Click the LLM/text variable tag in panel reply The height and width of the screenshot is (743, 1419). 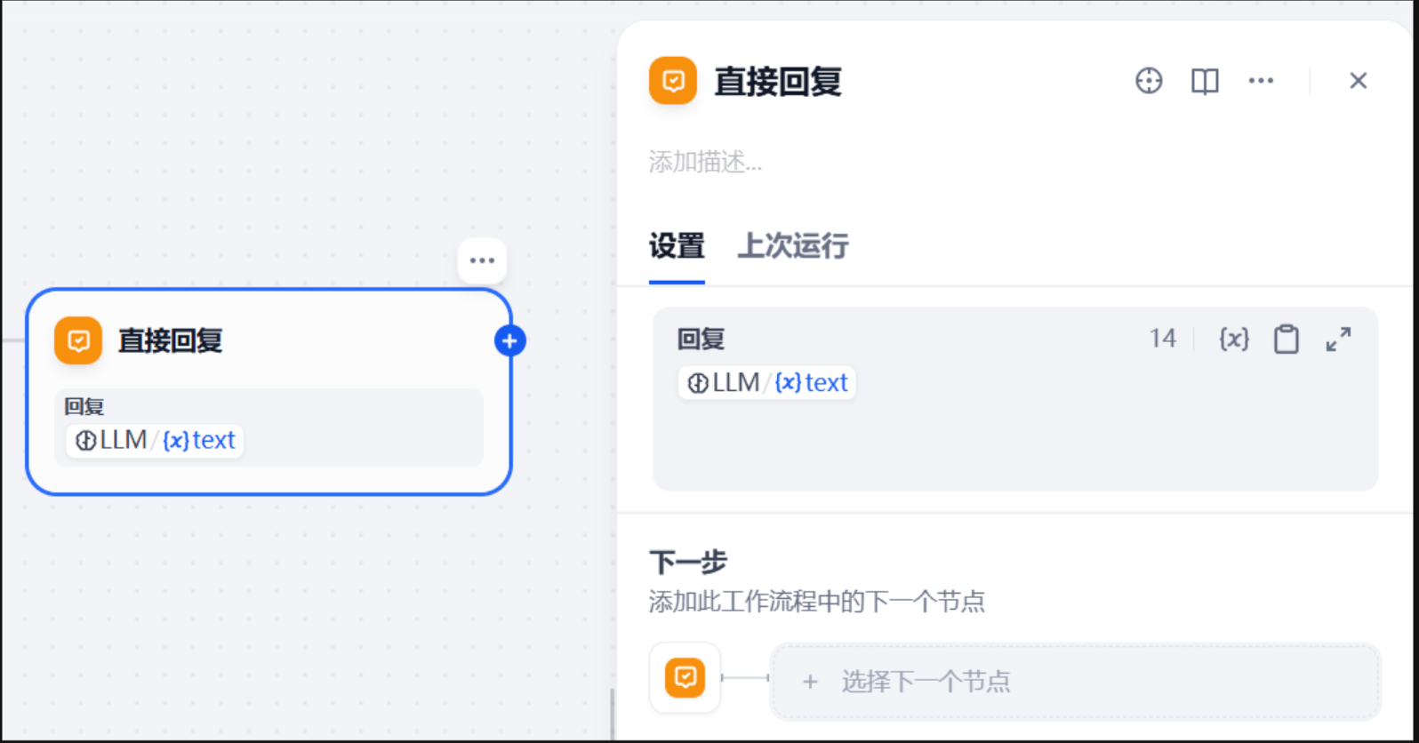[x=766, y=382]
